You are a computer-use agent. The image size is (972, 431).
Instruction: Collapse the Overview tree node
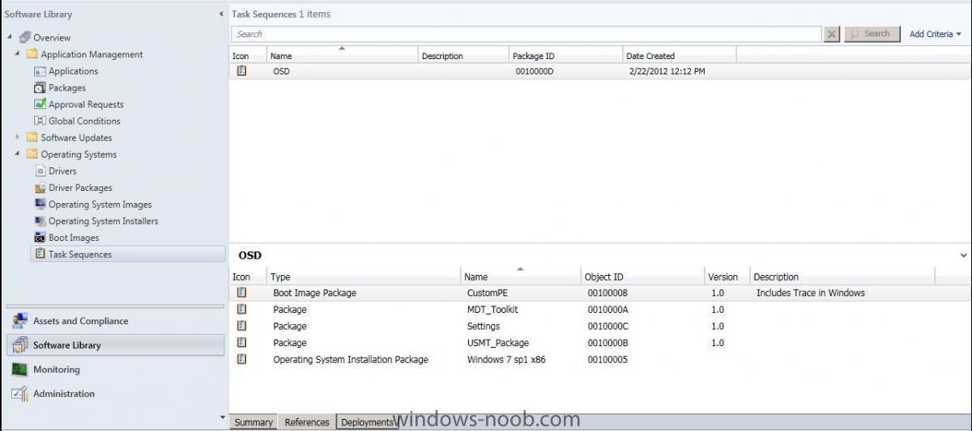10,37
